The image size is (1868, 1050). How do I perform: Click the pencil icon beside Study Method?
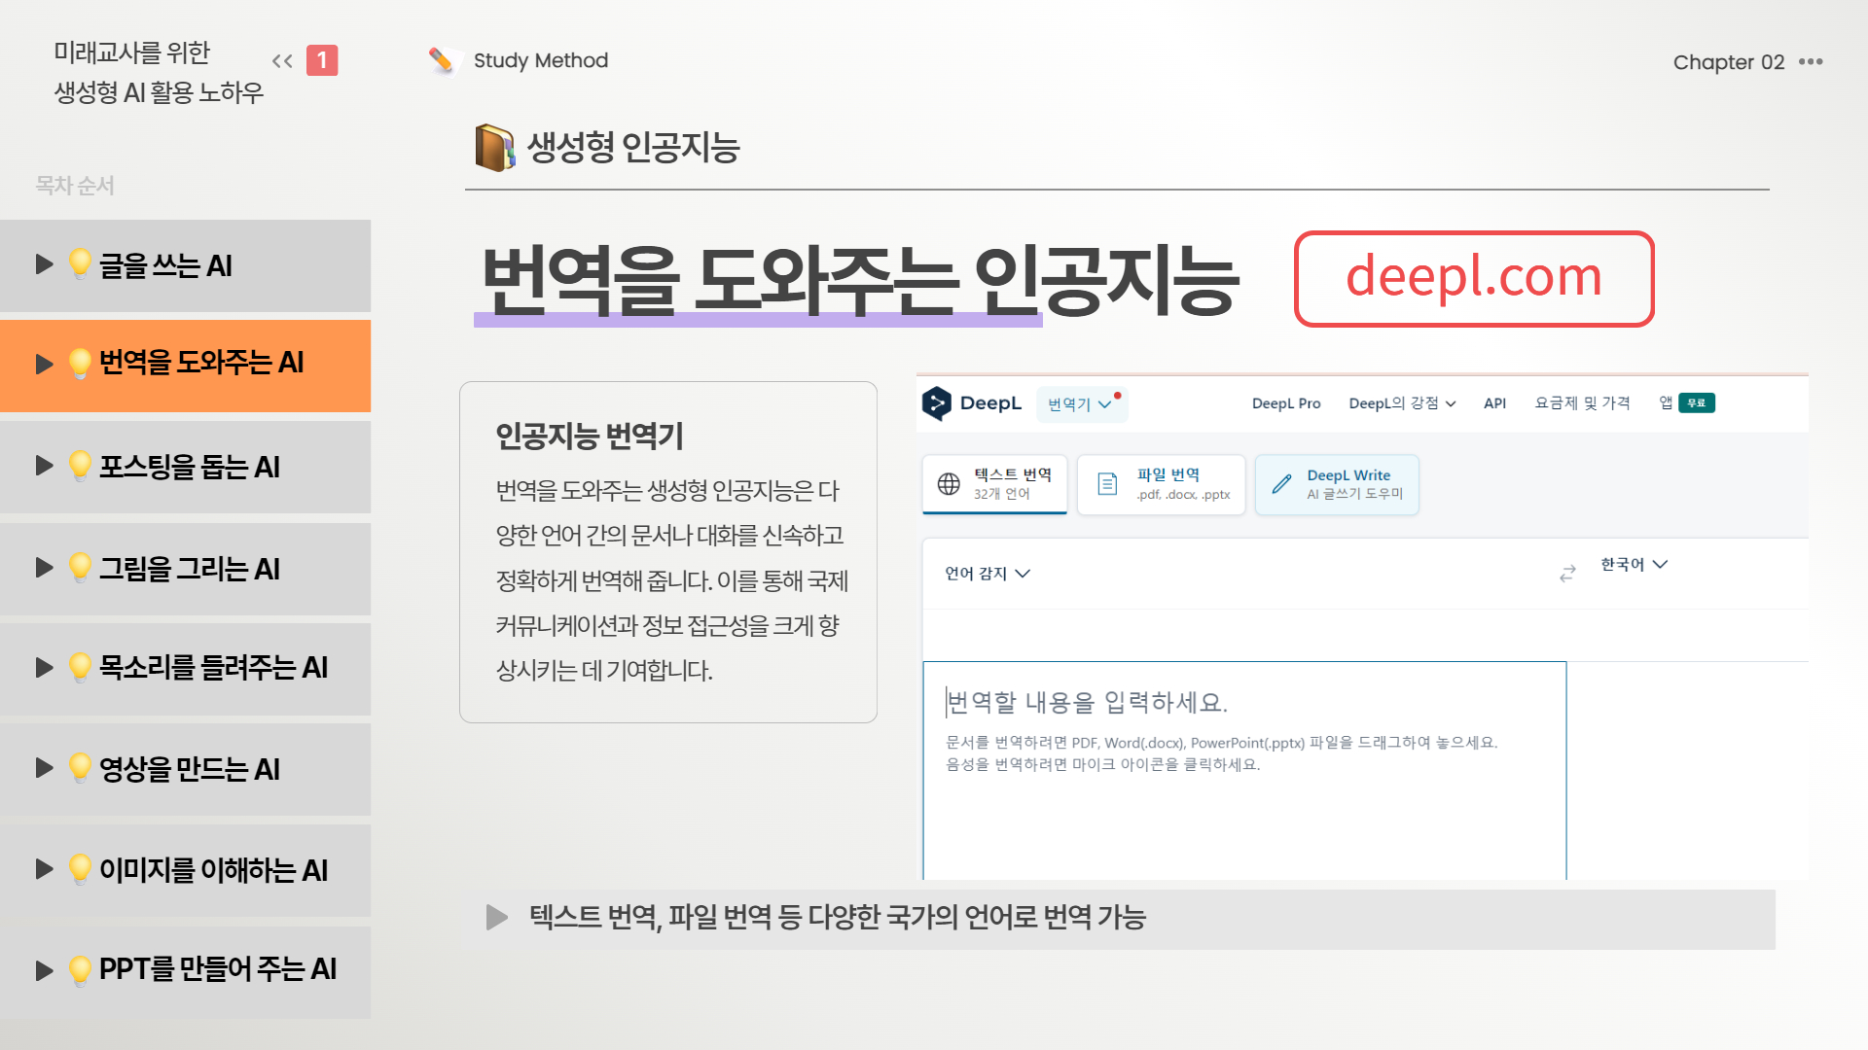tap(441, 60)
